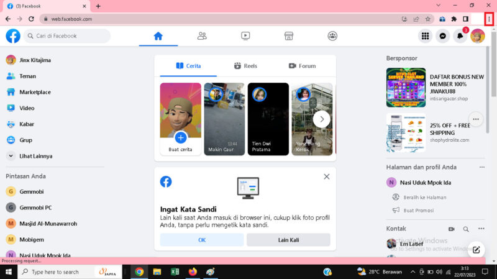This screenshot has height=279, width=497.
Task: Open options for 25% OFF ad
Action: pyautogui.click(x=476, y=119)
